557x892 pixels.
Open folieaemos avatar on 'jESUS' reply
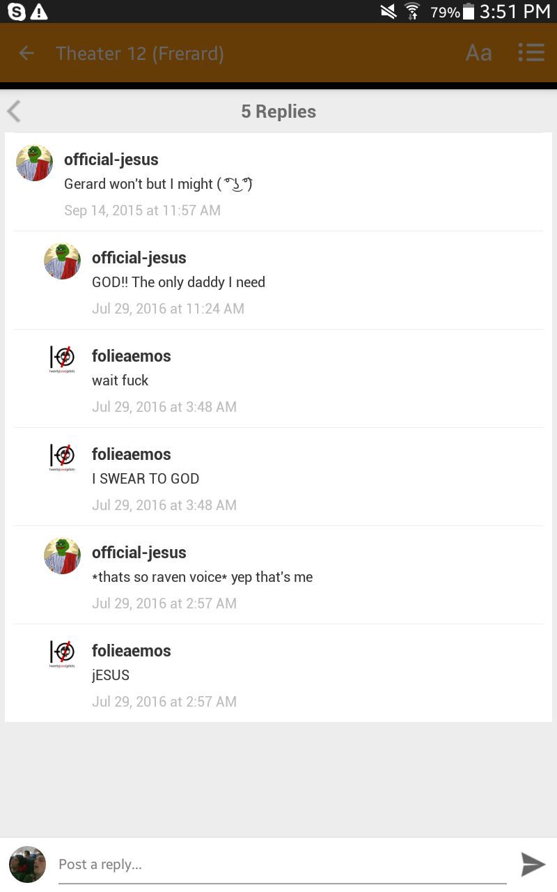tap(62, 654)
